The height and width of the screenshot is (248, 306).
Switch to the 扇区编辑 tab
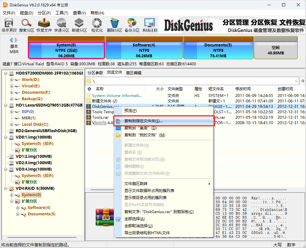[133, 73]
